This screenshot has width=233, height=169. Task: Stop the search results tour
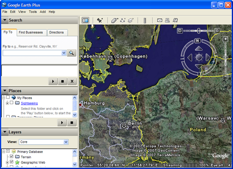[62, 81]
